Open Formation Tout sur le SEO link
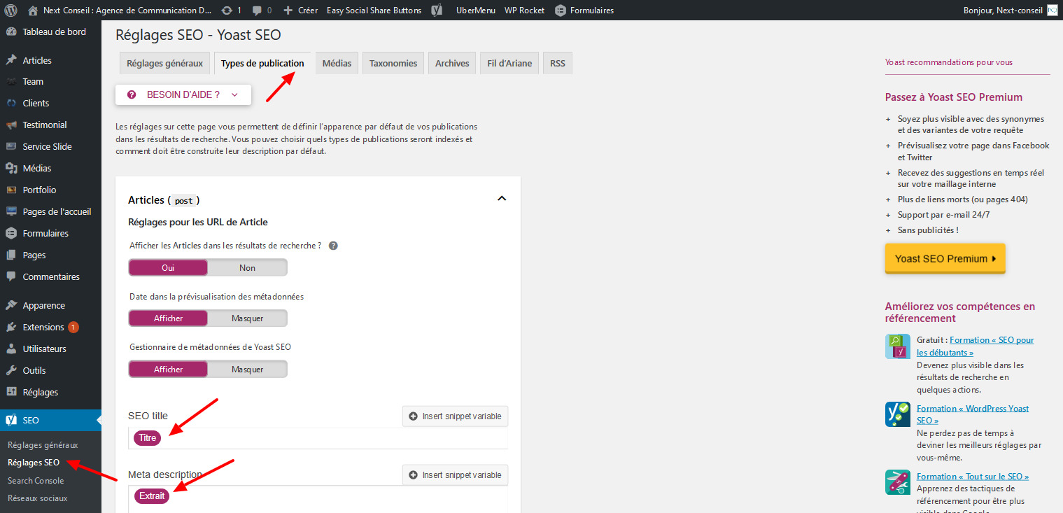Viewport: 1063px width, 513px height. (973, 477)
